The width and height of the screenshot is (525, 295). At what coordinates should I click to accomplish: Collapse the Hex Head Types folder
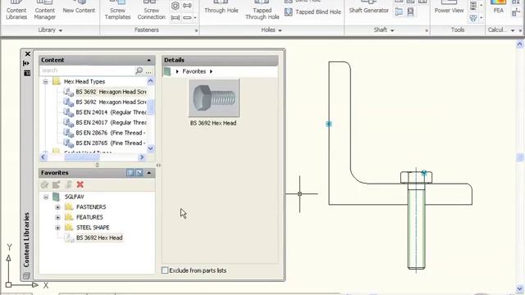click(x=46, y=82)
